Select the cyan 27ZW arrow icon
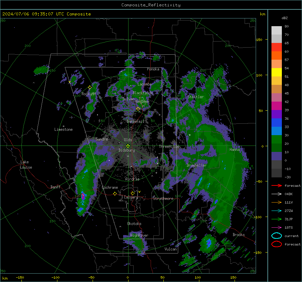This screenshot has width=302, height=282. coord(276,211)
